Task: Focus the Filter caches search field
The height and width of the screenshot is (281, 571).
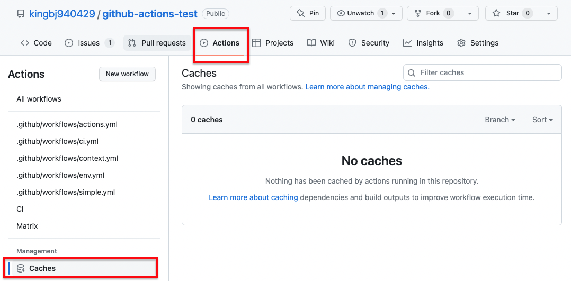Action: pyautogui.click(x=483, y=72)
